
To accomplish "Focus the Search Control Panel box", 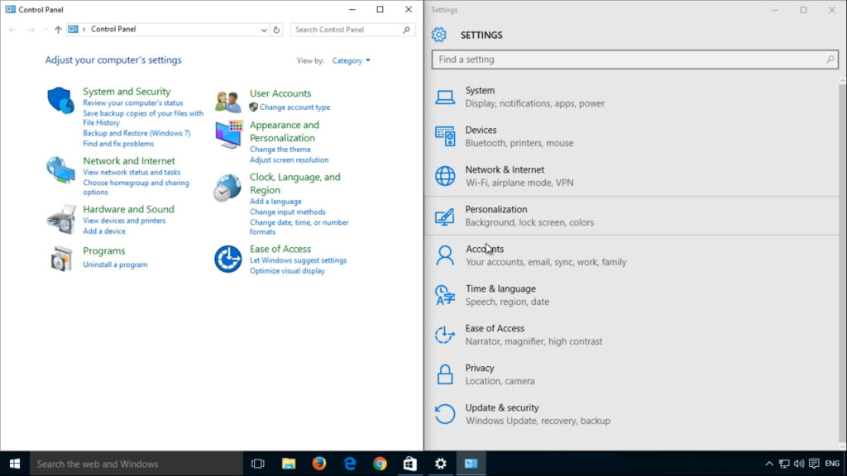I will [x=352, y=30].
